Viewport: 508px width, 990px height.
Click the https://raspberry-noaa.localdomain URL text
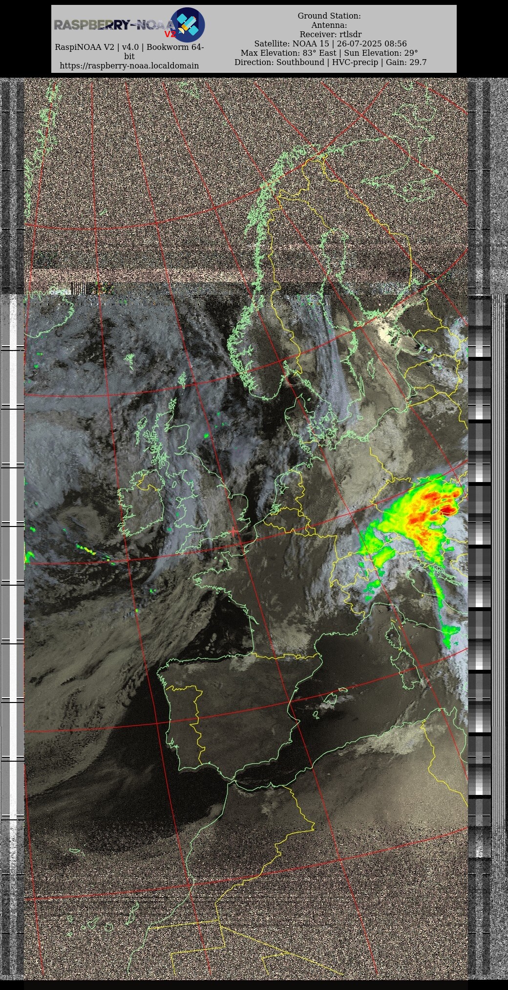(x=129, y=66)
